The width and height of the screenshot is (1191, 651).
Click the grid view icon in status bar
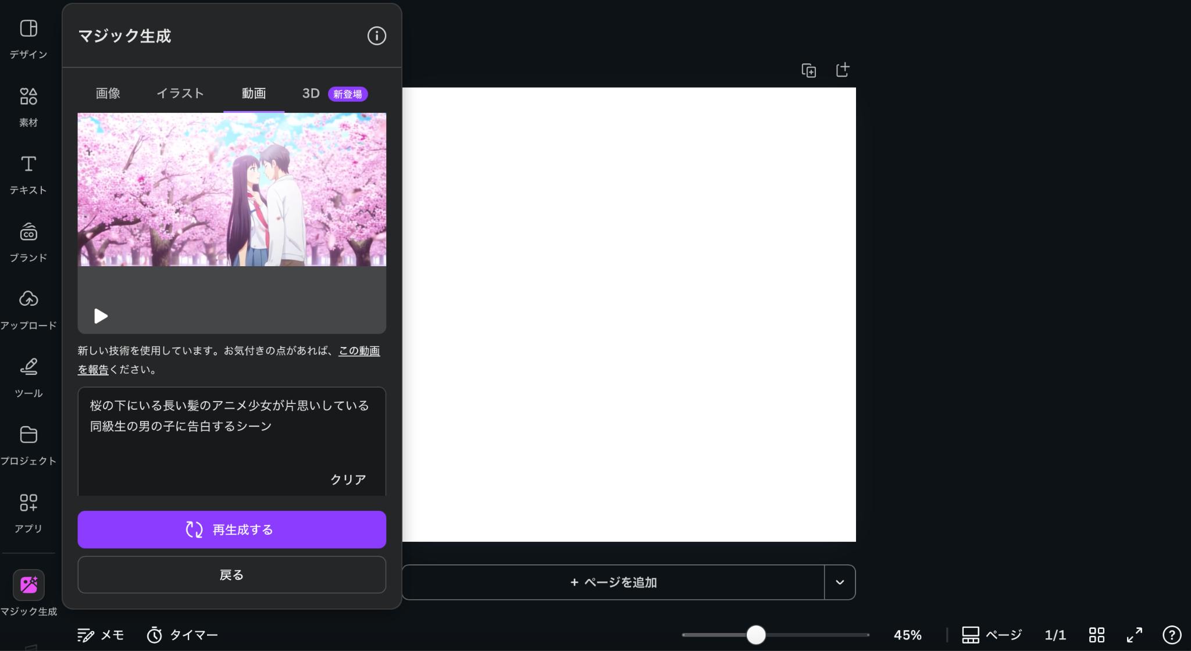coord(1097,635)
